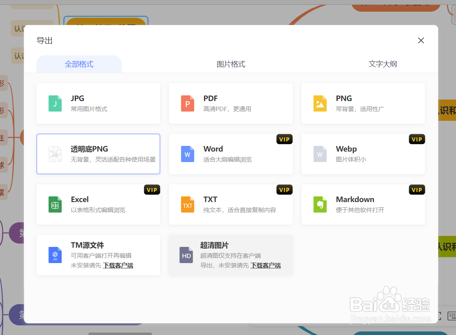Viewport: 456px width, 335px height.
Task: Select the JPG export format icon
Action: (55, 103)
